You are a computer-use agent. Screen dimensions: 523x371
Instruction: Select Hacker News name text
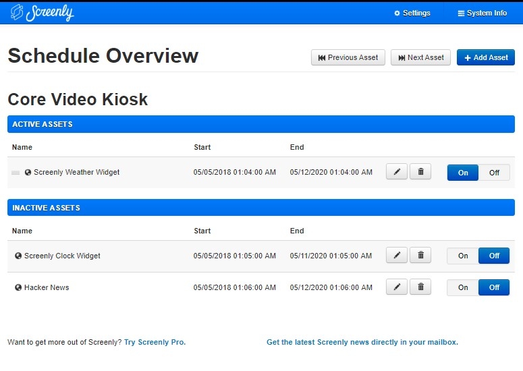click(x=47, y=287)
